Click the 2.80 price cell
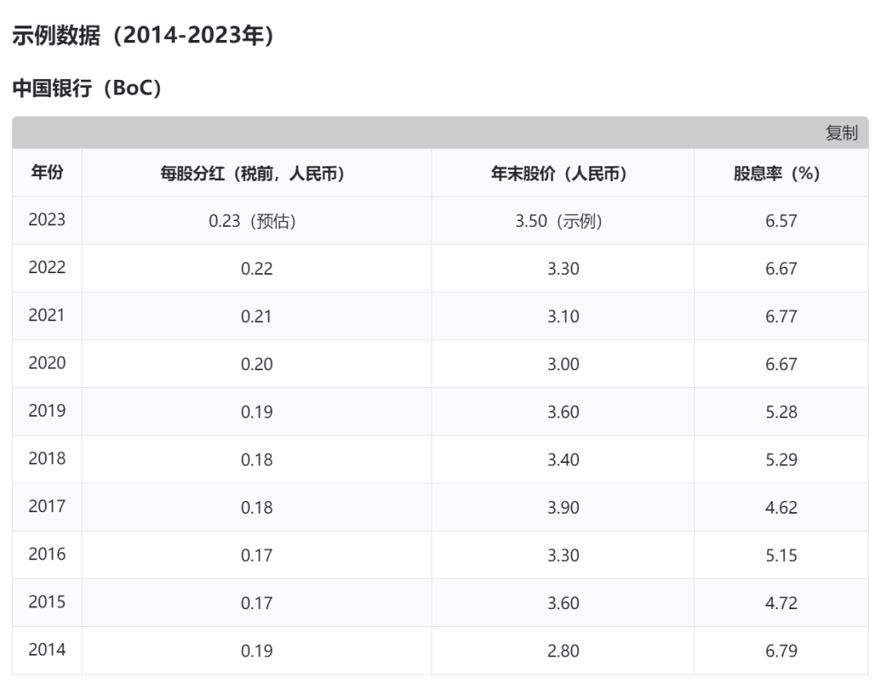881x689 pixels. [563, 651]
